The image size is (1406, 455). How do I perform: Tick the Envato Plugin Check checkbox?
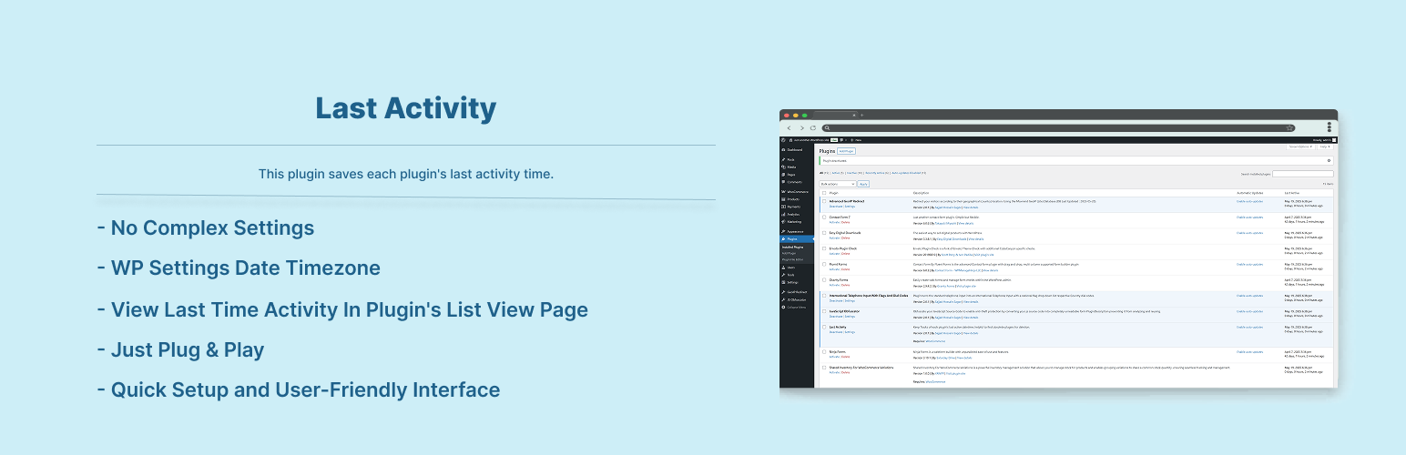point(824,248)
